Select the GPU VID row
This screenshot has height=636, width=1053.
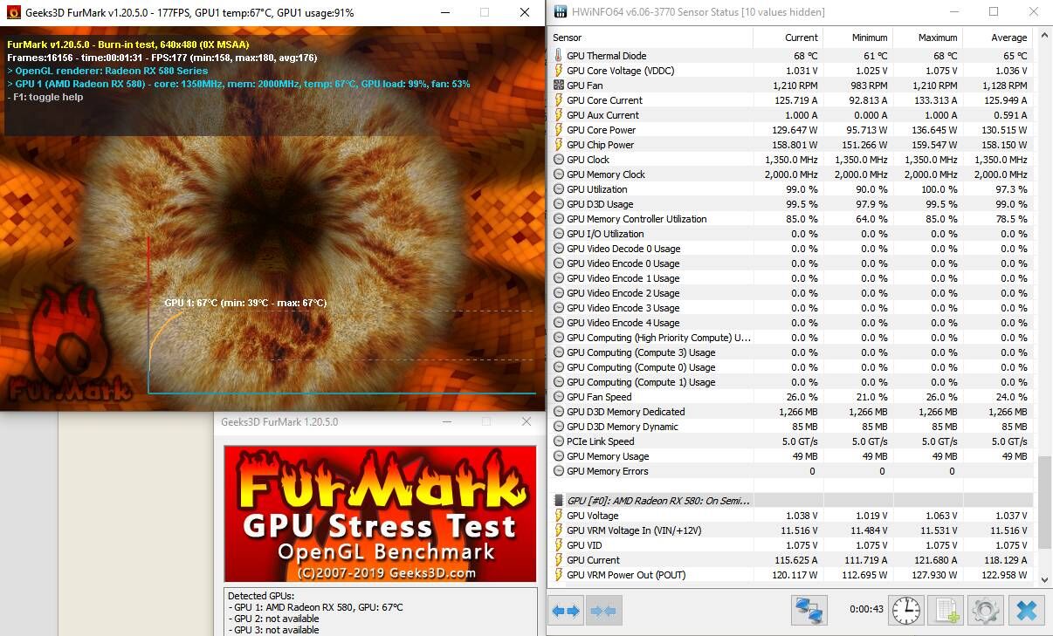(792, 545)
